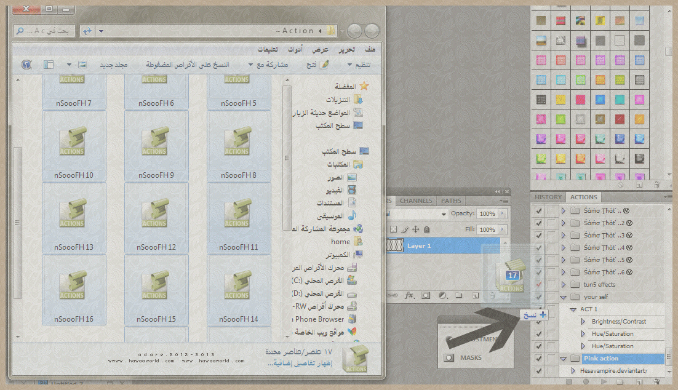The width and height of the screenshot is (678, 390).
Task: Click the lock position move icon
Action: (x=415, y=229)
